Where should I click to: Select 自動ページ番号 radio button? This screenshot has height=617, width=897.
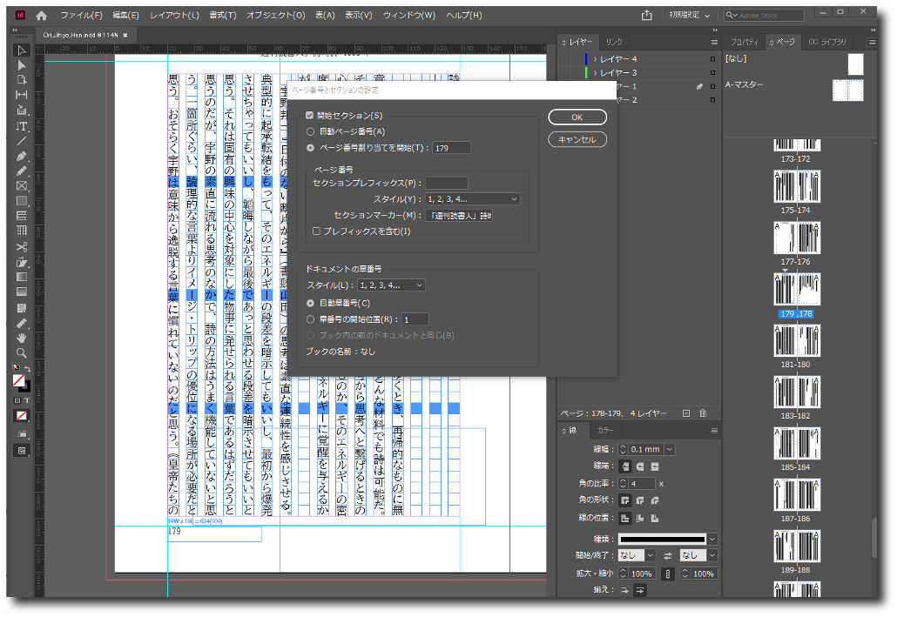pyautogui.click(x=311, y=131)
